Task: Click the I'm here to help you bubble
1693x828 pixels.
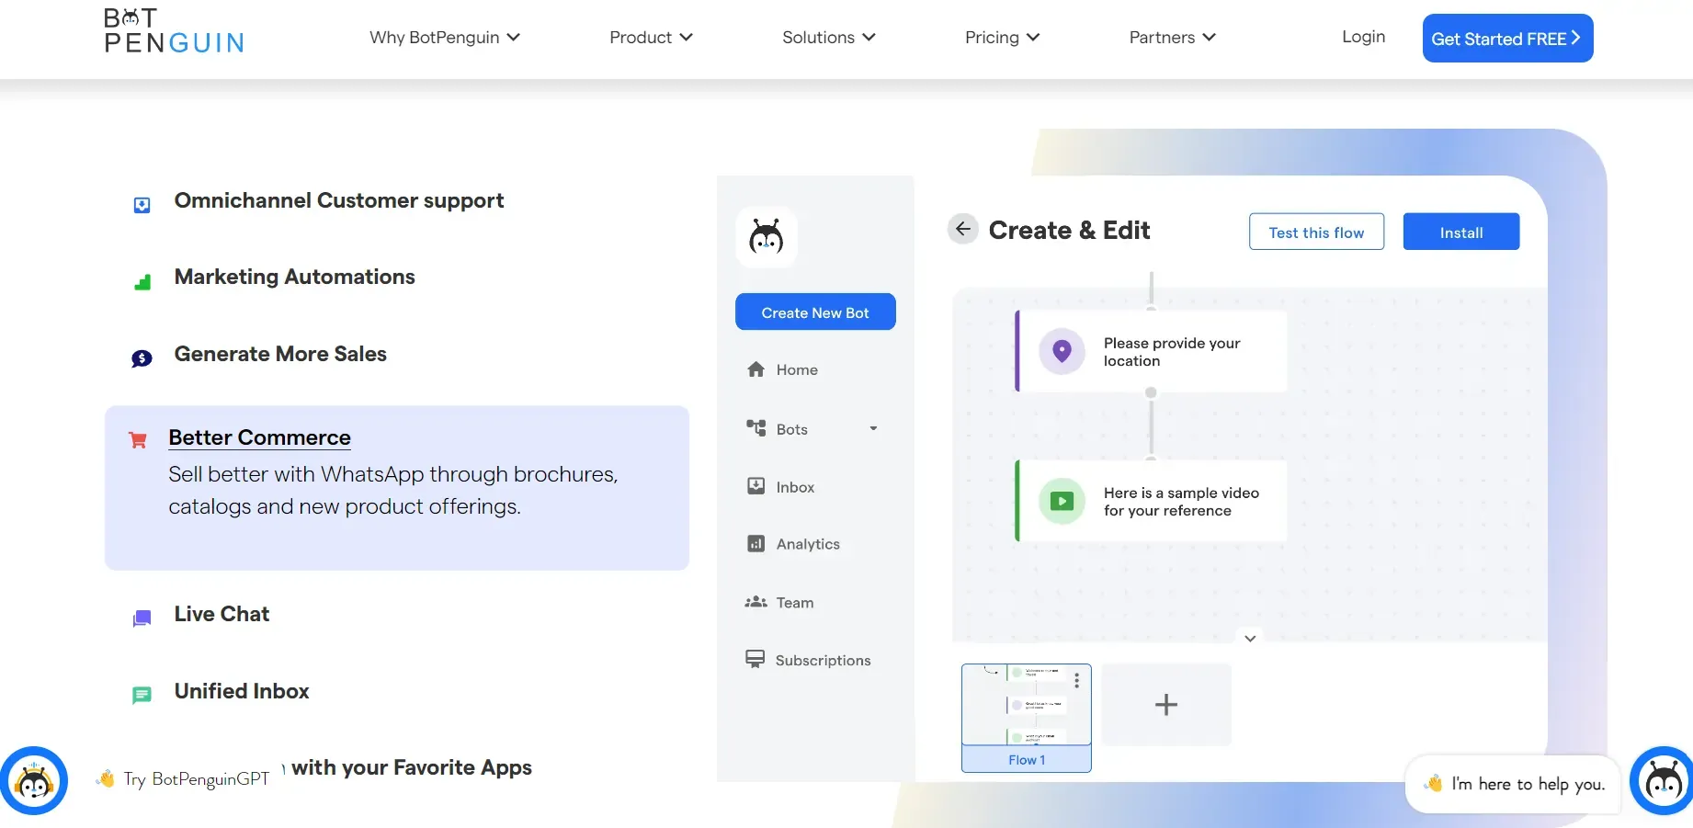Action: coord(1513,784)
